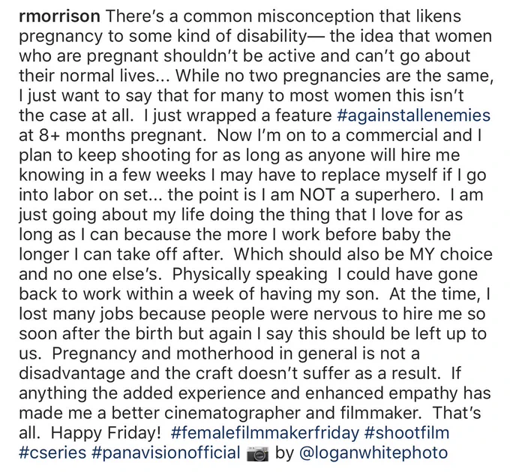Click the phrase "Happy Friday!"
The height and width of the screenshot is (472, 510).
(x=106, y=433)
